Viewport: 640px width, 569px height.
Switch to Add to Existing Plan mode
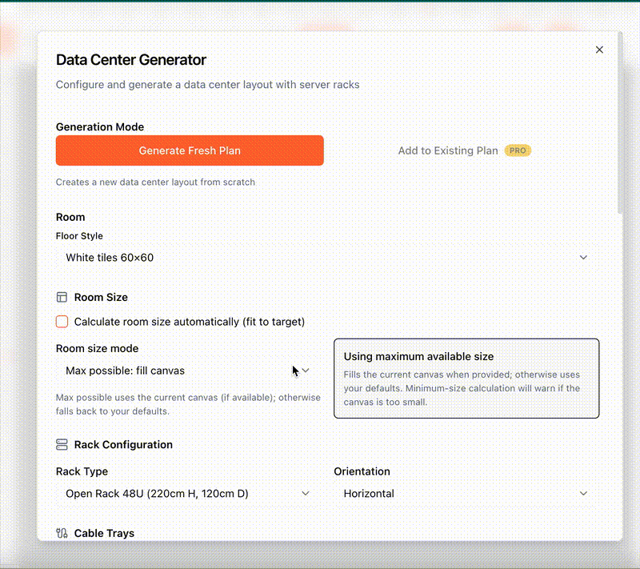[x=448, y=150]
